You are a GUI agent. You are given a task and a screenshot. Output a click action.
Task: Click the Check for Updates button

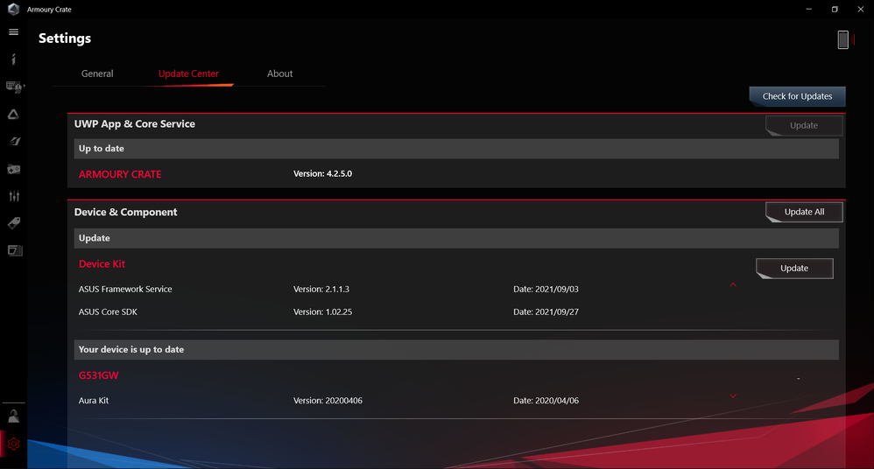(x=797, y=96)
